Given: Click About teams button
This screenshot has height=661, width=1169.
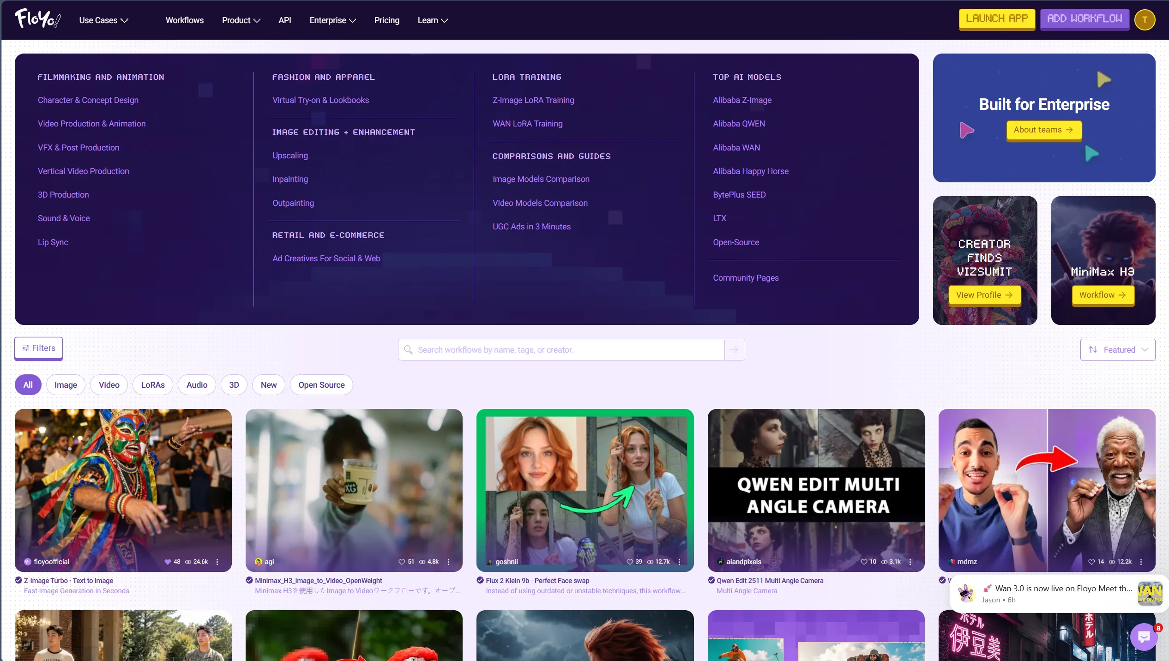Looking at the screenshot, I should [x=1044, y=130].
